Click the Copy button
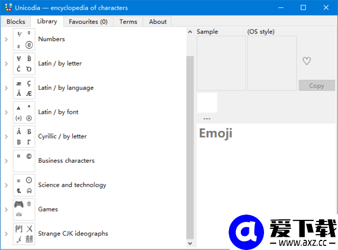This screenshot has width=338, height=250. tap(317, 86)
